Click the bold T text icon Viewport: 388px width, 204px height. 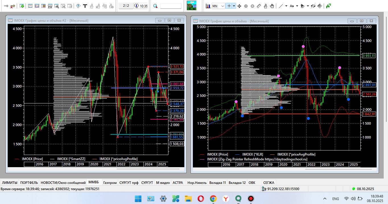tap(85, 6)
